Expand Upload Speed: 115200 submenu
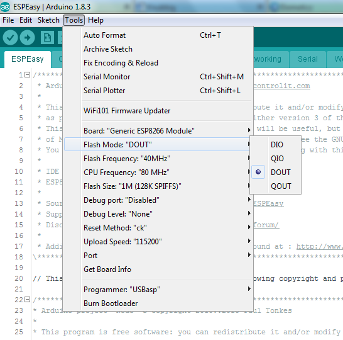This screenshot has width=343, height=340. 158,242
